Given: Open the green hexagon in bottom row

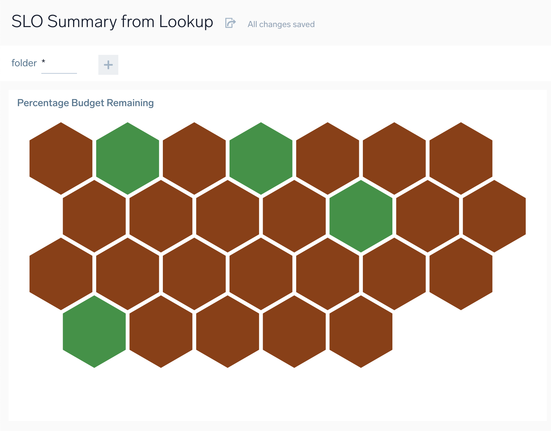Looking at the screenshot, I should pos(94,332).
